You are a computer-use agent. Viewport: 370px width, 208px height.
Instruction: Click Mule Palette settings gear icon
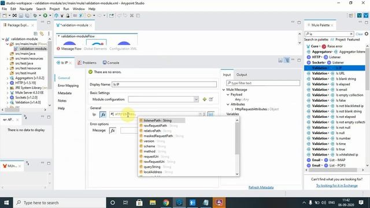click(x=367, y=34)
